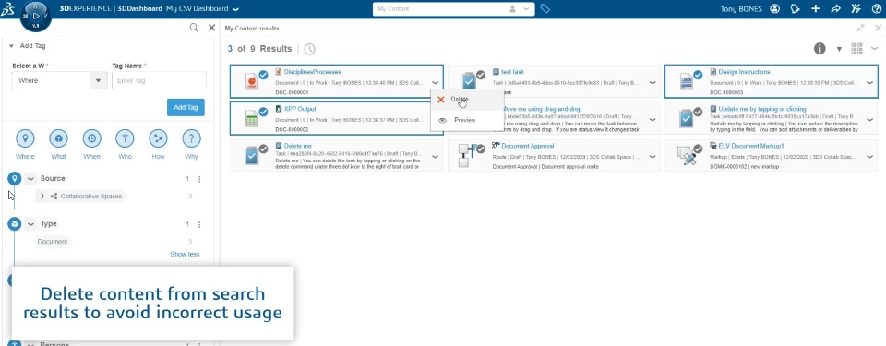The width and height of the screenshot is (886, 346).
Task: Open the information panel icon
Action: point(820,49)
